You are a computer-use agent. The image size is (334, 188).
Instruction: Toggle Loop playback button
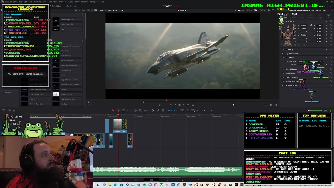coord(193,105)
